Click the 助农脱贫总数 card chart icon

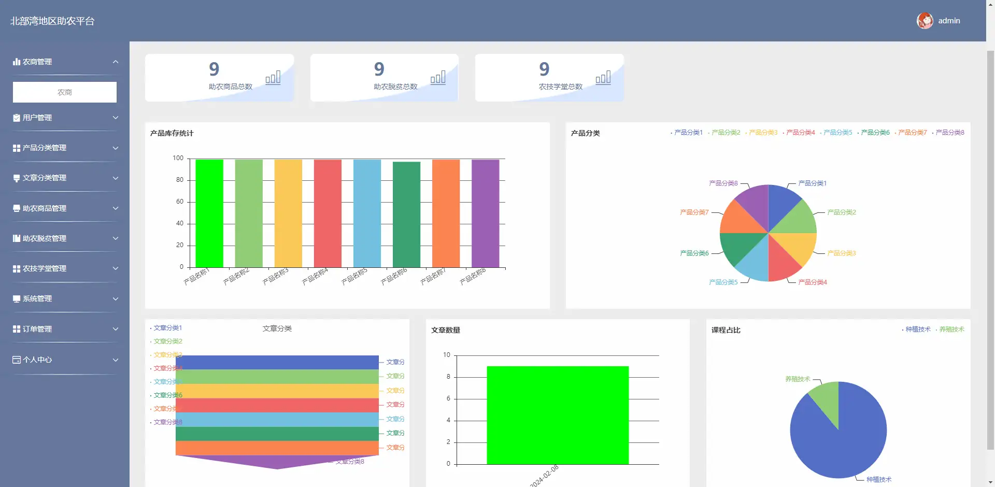pos(438,78)
